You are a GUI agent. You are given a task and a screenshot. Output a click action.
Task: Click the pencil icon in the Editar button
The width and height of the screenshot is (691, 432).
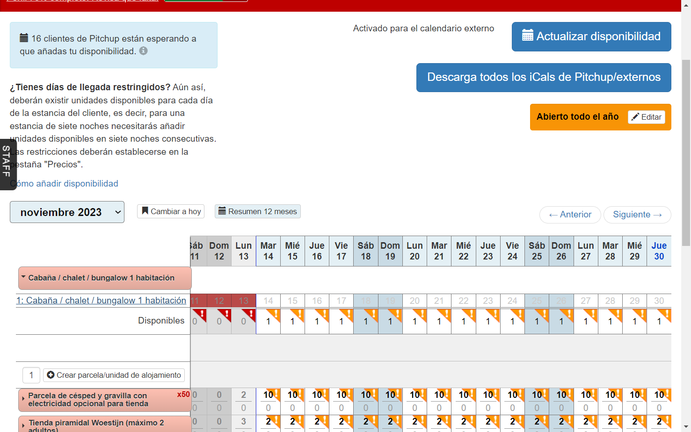[x=635, y=117]
